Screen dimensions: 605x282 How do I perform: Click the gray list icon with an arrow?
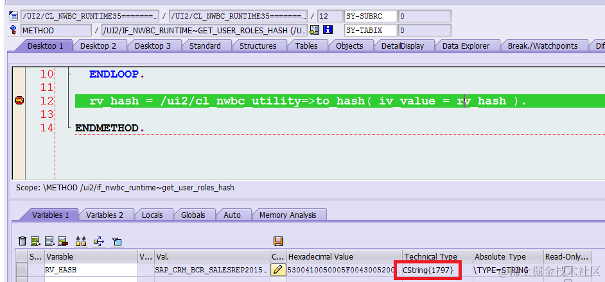(x=49, y=242)
